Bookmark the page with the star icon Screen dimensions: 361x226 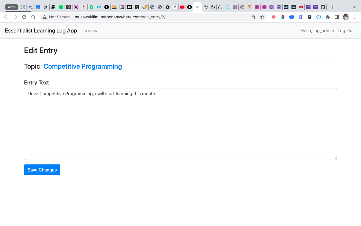click(262, 17)
